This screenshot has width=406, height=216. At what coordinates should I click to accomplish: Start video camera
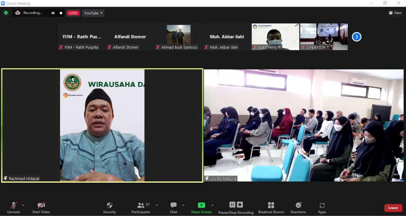pos(41,208)
